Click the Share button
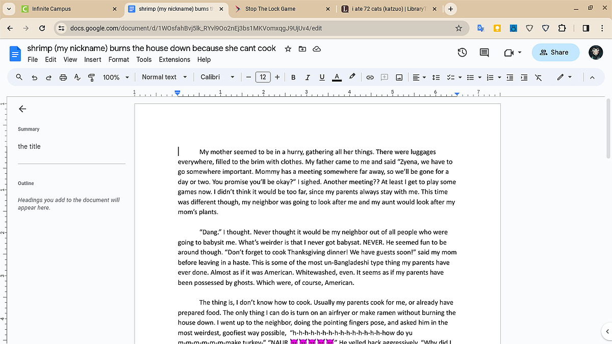612x344 pixels. [556, 52]
